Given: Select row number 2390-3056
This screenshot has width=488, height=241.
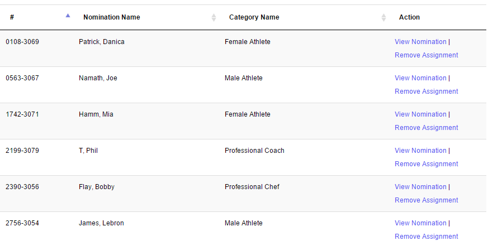Looking at the screenshot, I should (x=22, y=187).
